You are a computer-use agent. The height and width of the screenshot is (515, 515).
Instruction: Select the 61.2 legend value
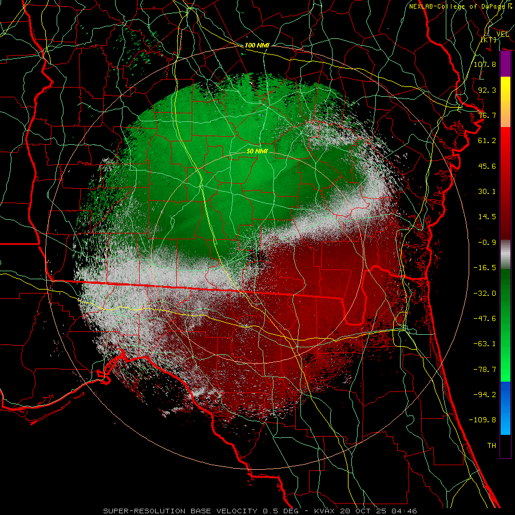coord(487,141)
